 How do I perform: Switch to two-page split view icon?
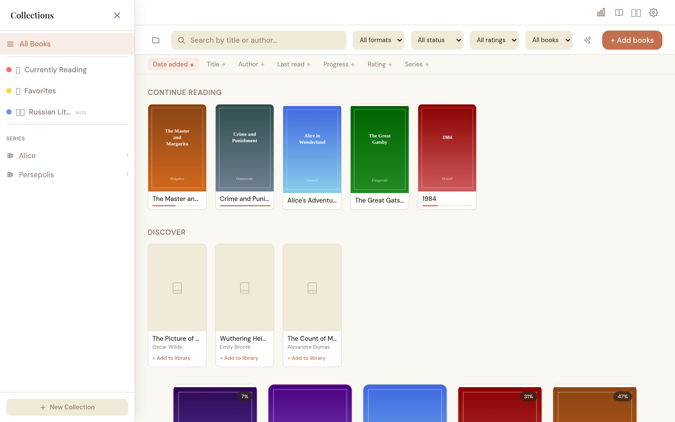click(x=636, y=12)
